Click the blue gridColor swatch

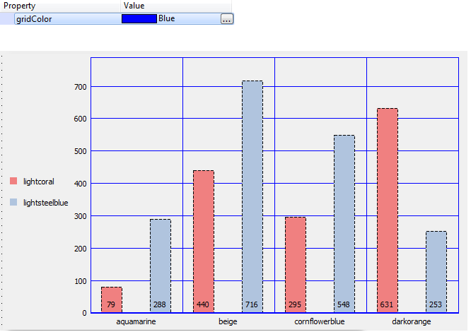139,19
